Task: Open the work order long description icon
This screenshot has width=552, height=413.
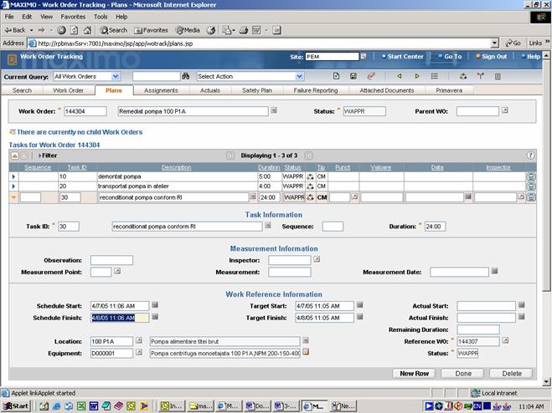Action: tap(274, 110)
